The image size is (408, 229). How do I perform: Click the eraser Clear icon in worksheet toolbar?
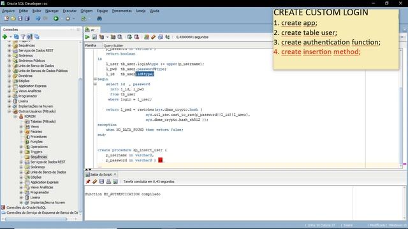[x=154, y=37]
